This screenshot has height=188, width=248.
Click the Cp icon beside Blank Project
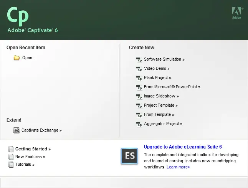[x=139, y=78]
